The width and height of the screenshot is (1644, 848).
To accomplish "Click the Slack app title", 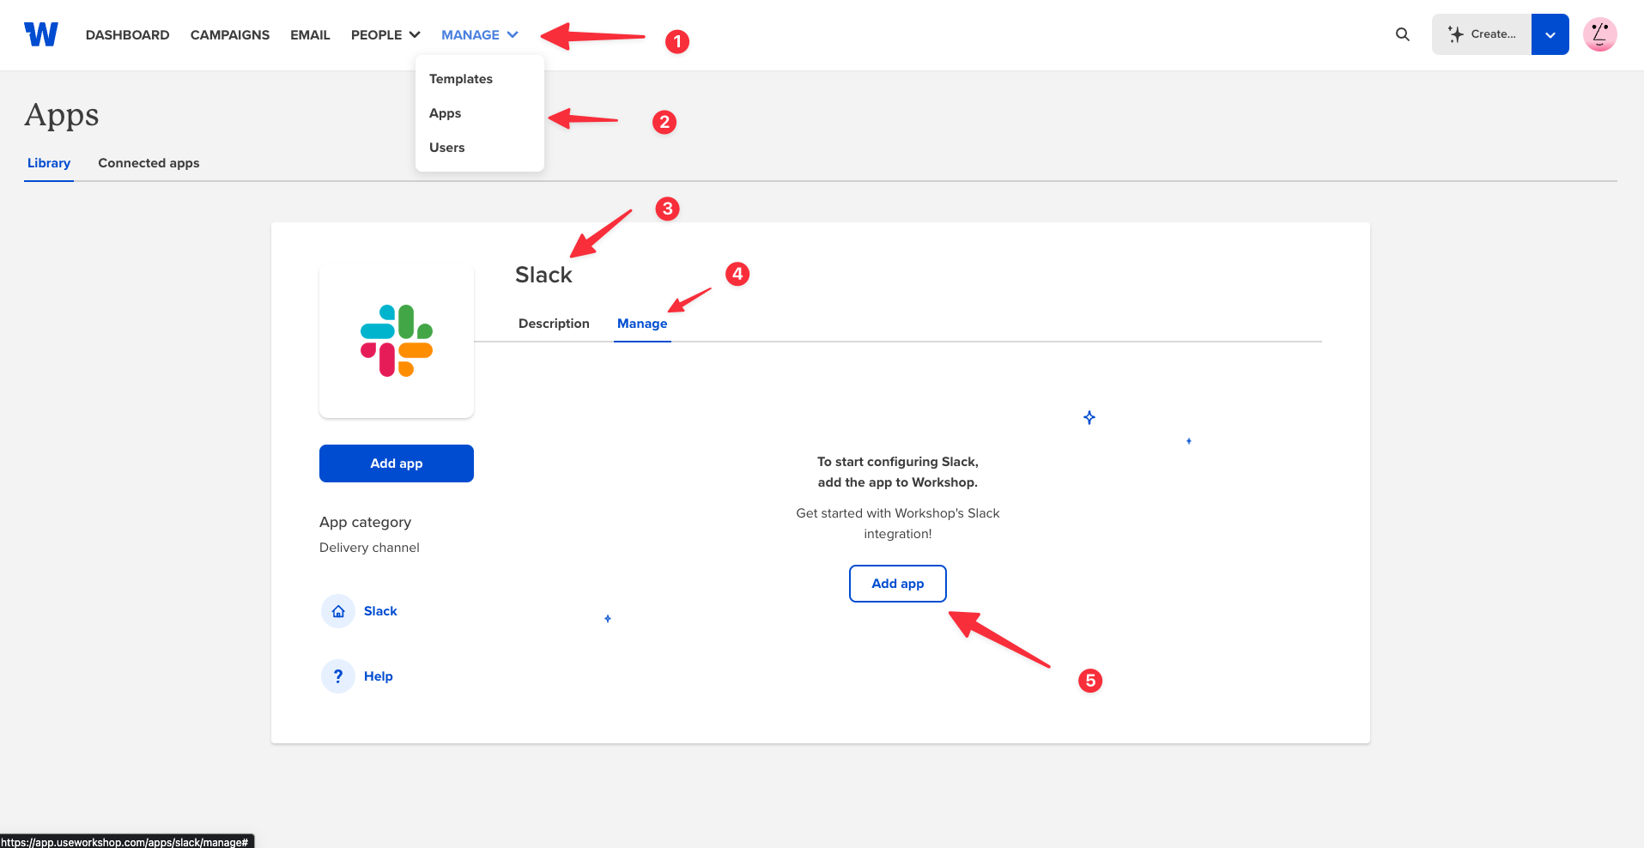I will [543, 275].
